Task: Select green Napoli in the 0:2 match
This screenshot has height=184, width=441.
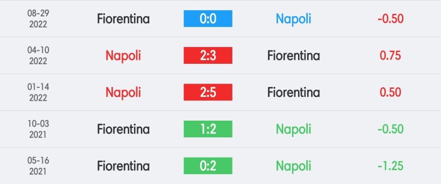Action: pos(293,166)
